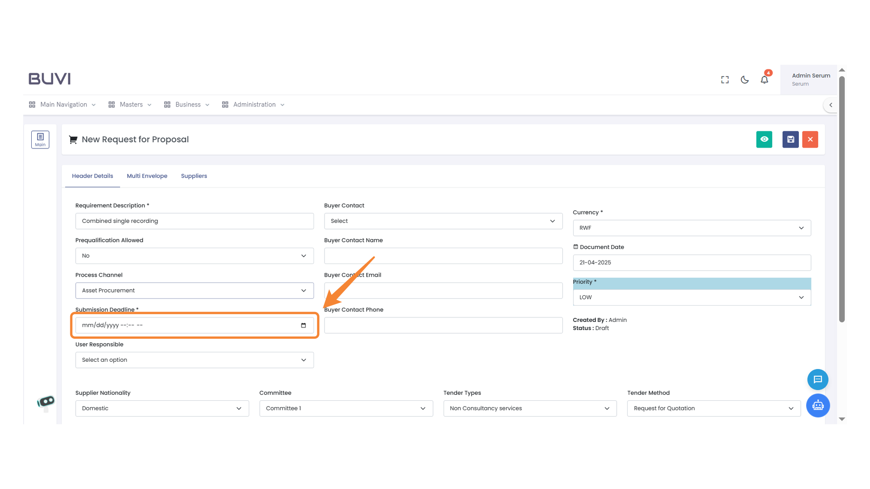This screenshot has width=870, height=489.
Task: Click the blue save disk icon
Action: (790, 139)
